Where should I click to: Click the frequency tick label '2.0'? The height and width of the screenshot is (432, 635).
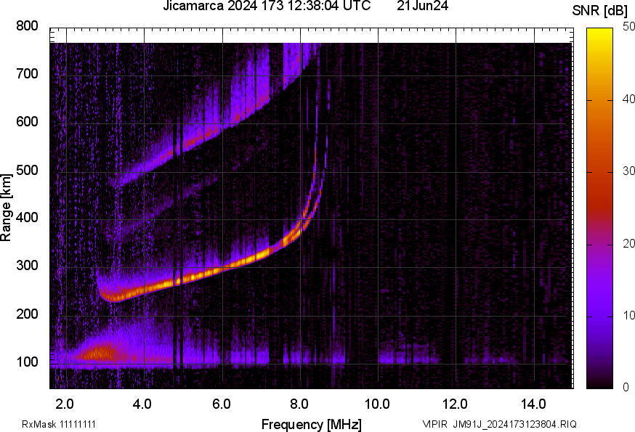click(65, 404)
